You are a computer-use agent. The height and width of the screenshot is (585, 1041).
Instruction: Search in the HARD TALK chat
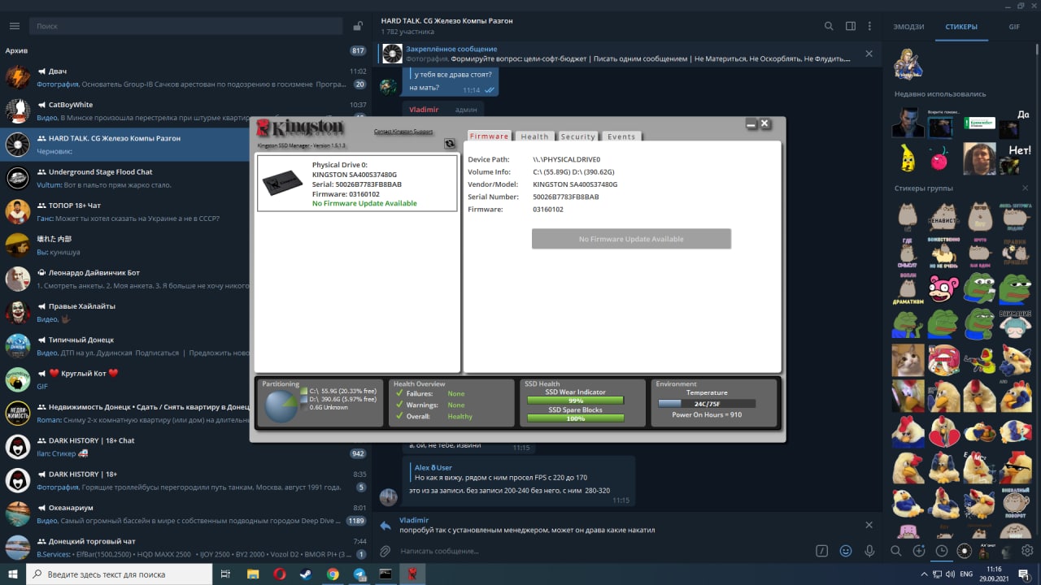[x=829, y=26]
